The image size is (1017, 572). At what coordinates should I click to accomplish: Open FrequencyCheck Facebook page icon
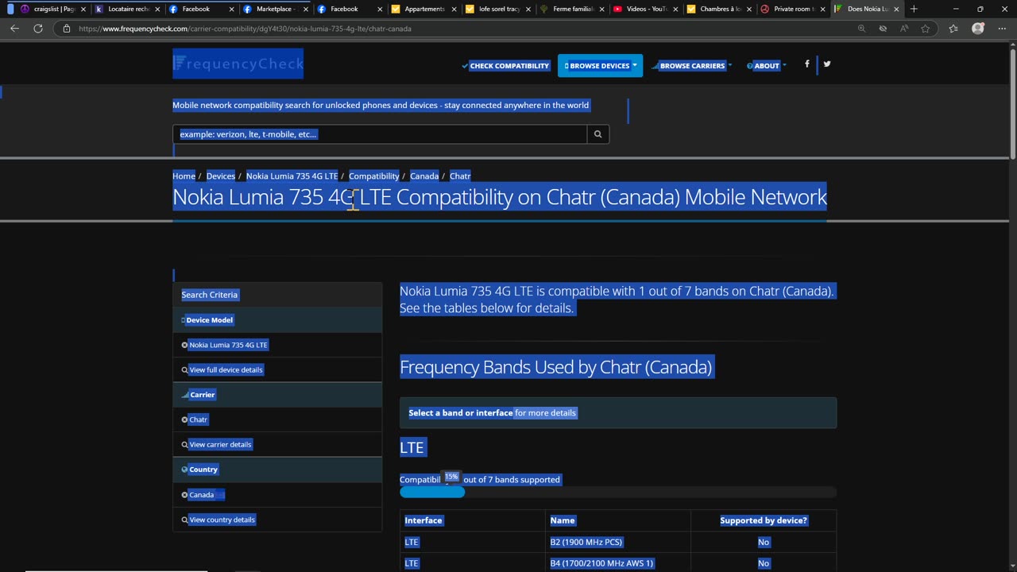coord(806,64)
